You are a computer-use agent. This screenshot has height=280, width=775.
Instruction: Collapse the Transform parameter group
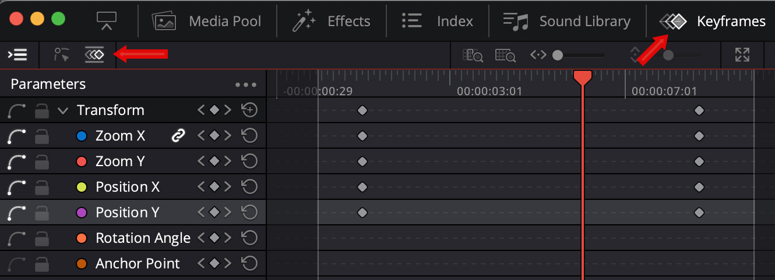[x=63, y=110]
